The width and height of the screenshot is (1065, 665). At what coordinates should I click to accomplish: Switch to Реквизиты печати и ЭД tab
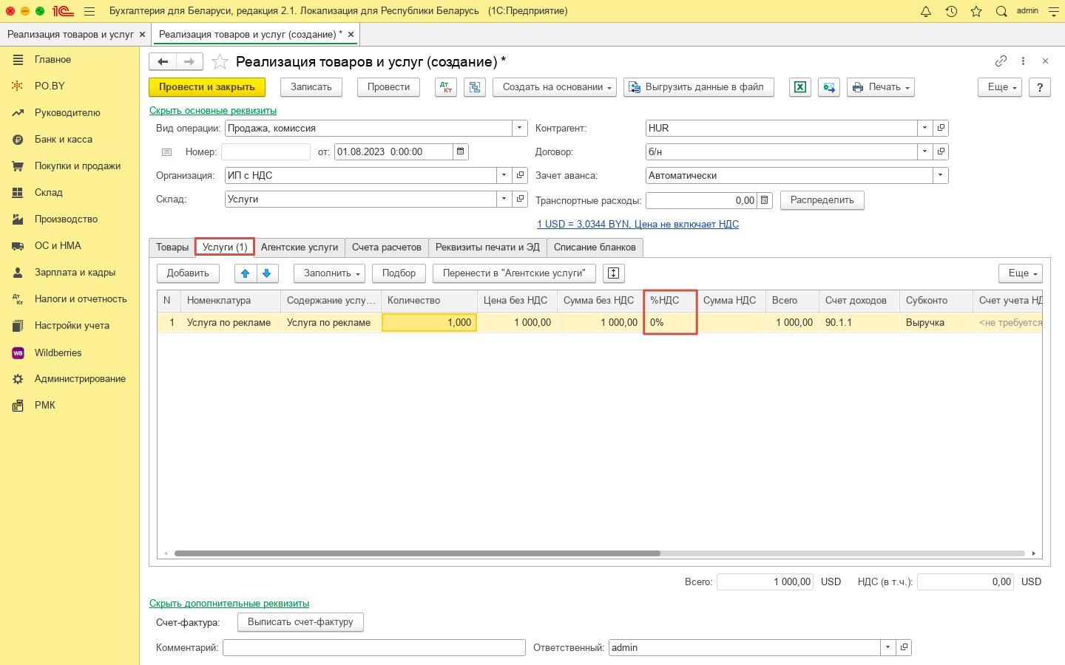point(487,248)
